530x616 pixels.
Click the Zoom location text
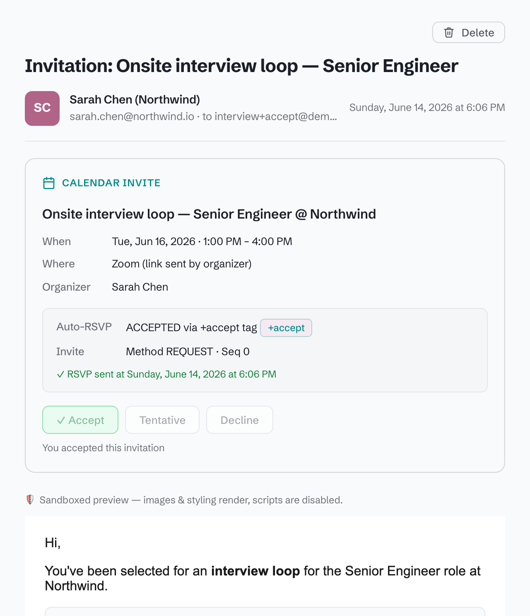182,264
